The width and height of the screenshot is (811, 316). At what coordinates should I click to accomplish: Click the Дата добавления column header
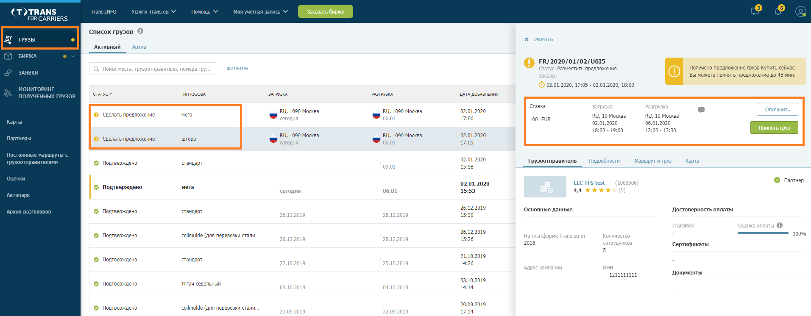pos(479,94)
